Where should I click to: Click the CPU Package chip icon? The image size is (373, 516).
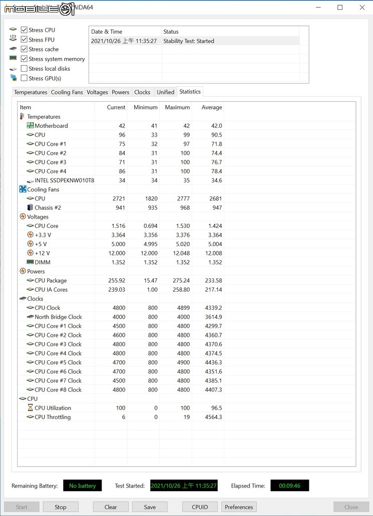tap(30, 280)
